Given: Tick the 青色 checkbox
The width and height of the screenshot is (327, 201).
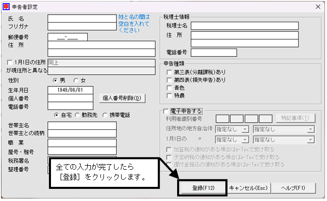Looking at the screenshot, I should tap(169, 88).
